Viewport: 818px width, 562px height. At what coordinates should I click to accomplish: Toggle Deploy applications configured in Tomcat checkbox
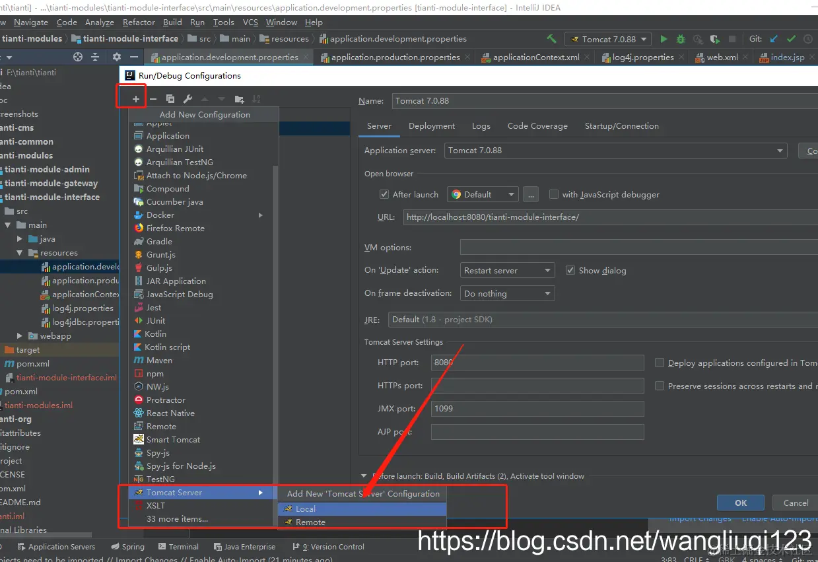pyautogui.click(x=660, y=363)
